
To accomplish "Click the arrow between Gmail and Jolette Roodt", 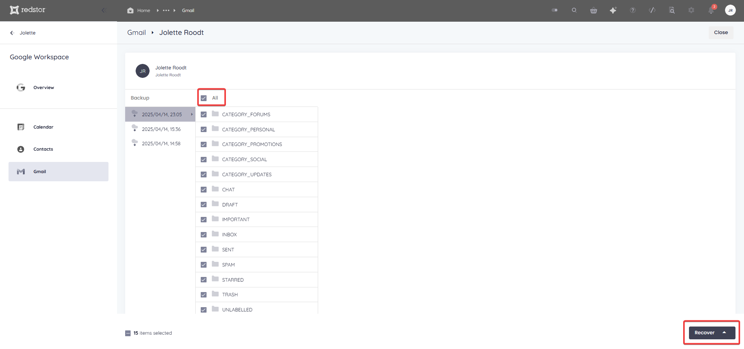I will point(153,33).
